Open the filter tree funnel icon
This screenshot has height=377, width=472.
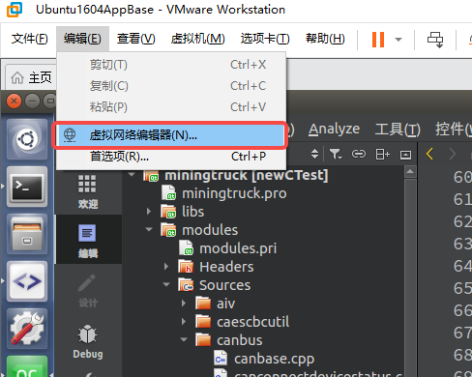click(x=336, y=154)
